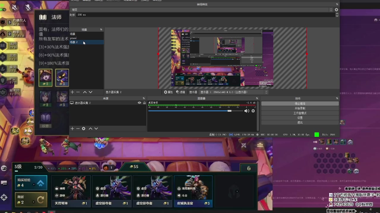Buy 皮城执法官 champion card
This screenshot has width=380, height=213.
pyautogui.click(x=193, y=191)
